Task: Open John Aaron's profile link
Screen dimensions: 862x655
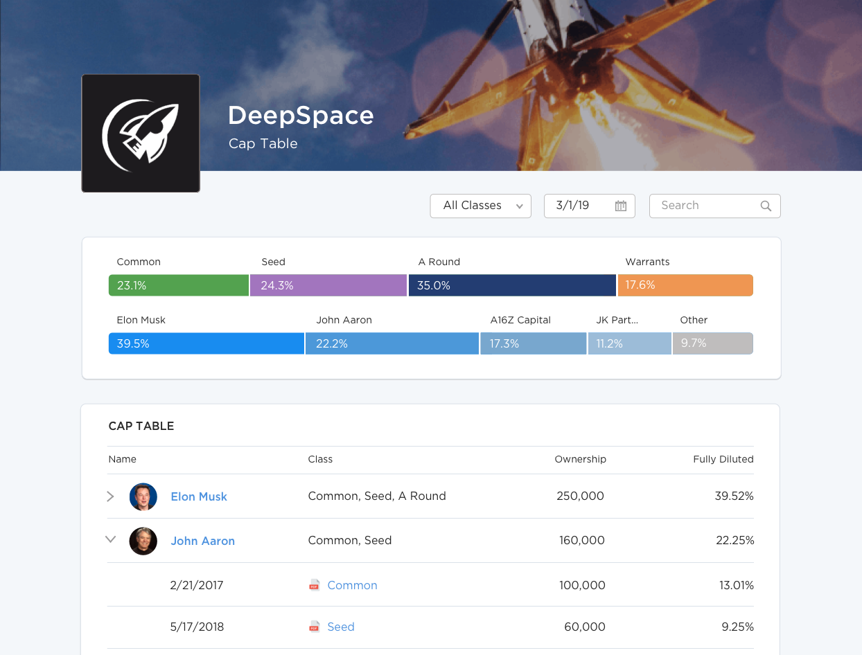Action: [x=203, y=541]
